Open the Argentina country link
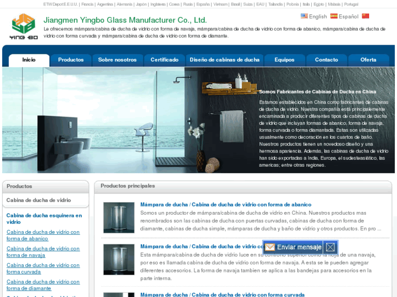The height and width of the screenshot is (297, 397). 105,4
